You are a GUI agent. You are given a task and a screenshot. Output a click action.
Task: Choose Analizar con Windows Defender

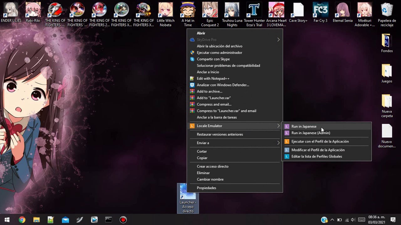pos(235,85)
